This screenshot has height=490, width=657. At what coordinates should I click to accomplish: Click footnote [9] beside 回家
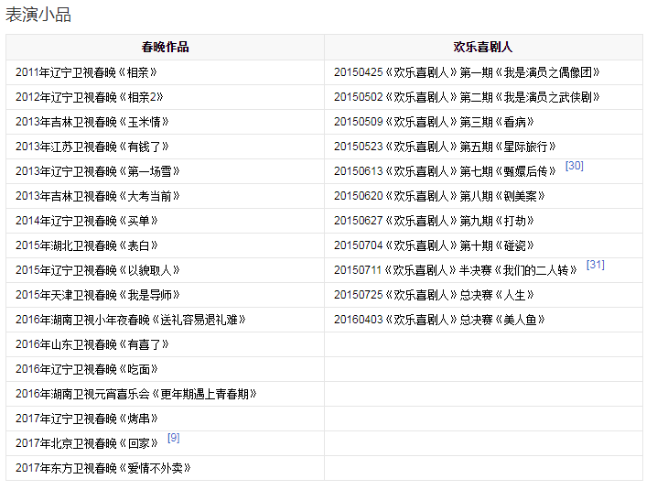point(173,438)
